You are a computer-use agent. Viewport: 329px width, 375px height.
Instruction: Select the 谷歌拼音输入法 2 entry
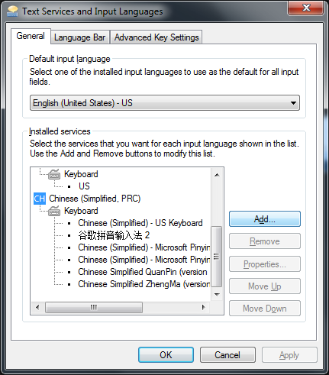114,235
